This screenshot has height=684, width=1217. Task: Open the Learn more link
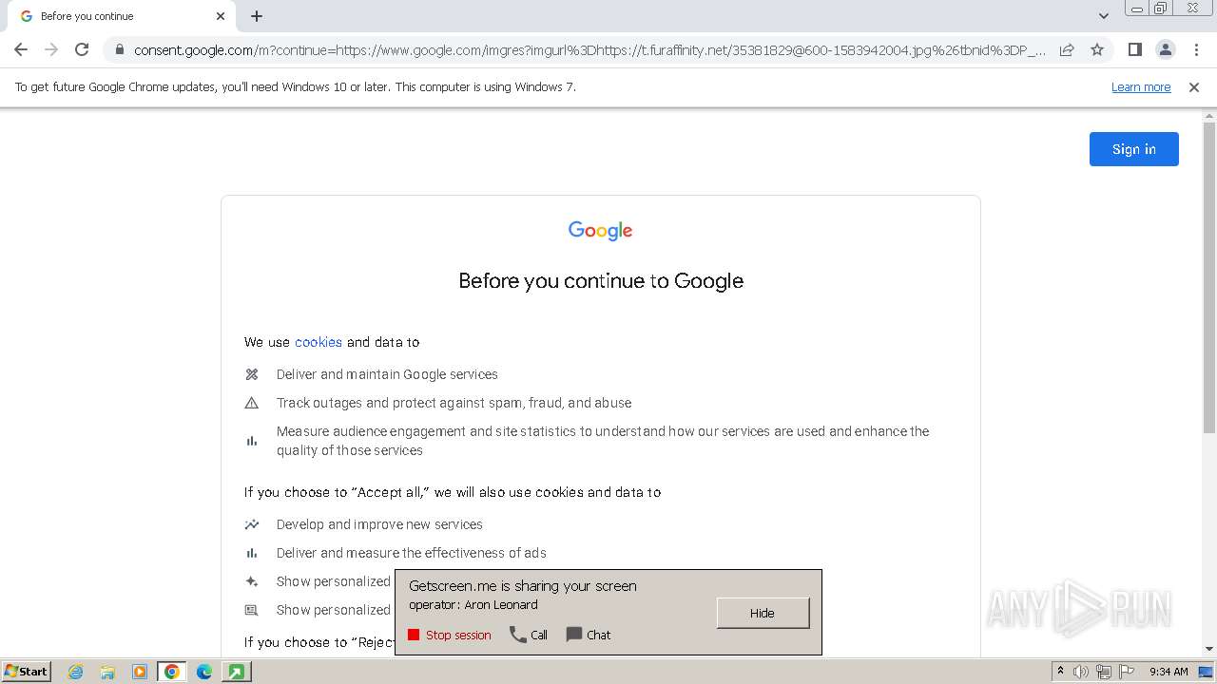(x=1141, y=86)
